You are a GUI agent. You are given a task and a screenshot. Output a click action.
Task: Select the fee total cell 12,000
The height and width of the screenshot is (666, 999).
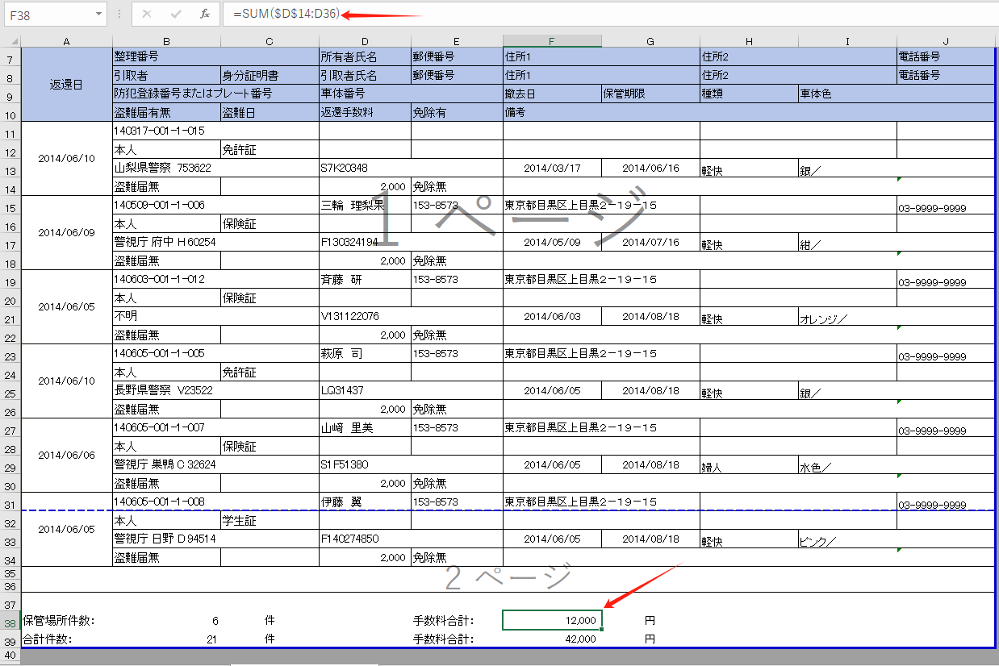tap(552, 620)
